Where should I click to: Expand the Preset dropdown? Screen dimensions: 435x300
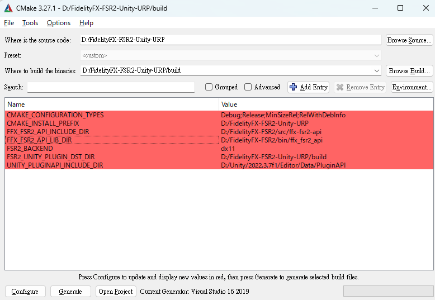377,56
